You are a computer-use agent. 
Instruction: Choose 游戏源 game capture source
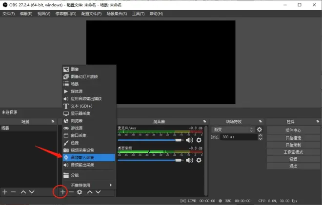pos(89,129)
